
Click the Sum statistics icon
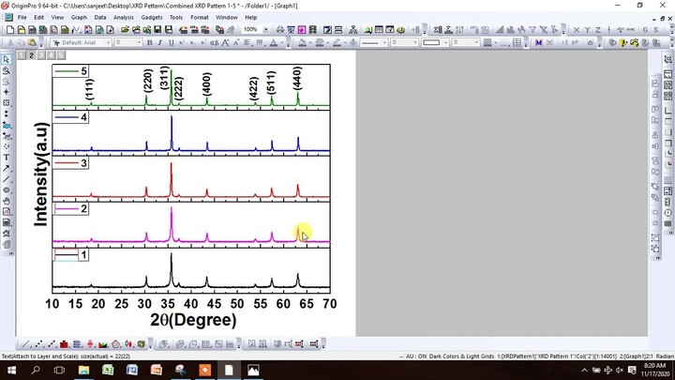click(438, 30)
